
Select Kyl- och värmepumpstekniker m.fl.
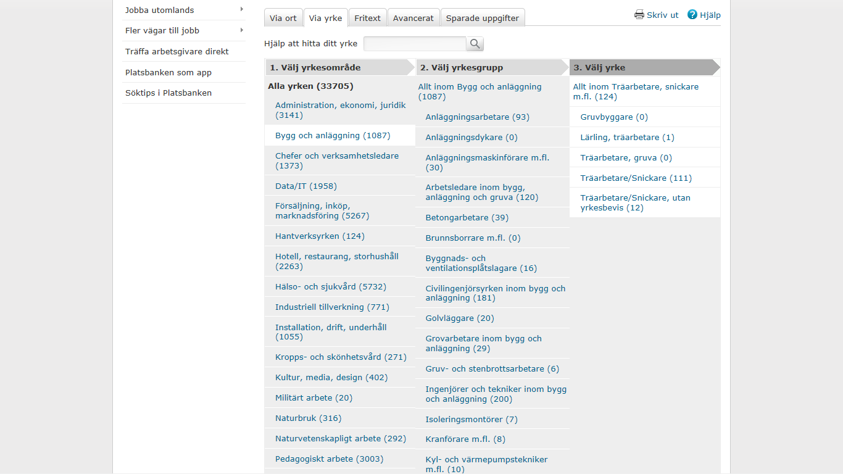[487, 464]
